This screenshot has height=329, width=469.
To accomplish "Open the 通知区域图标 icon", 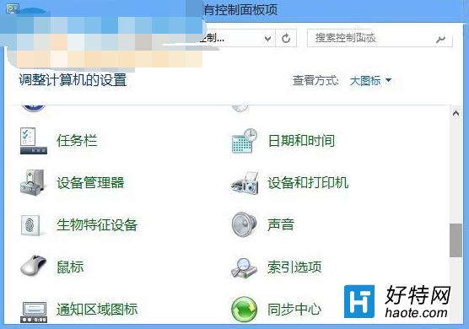I will (x=34, y=312).
